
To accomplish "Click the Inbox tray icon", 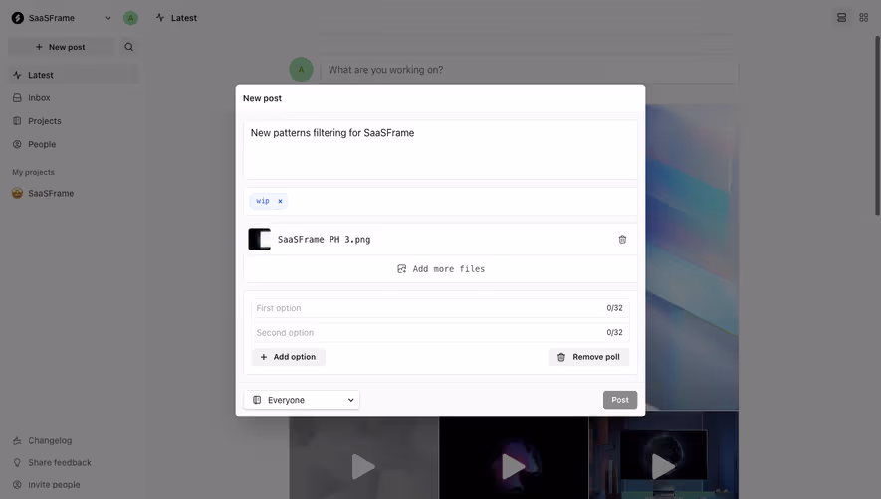I will point(17,97).
